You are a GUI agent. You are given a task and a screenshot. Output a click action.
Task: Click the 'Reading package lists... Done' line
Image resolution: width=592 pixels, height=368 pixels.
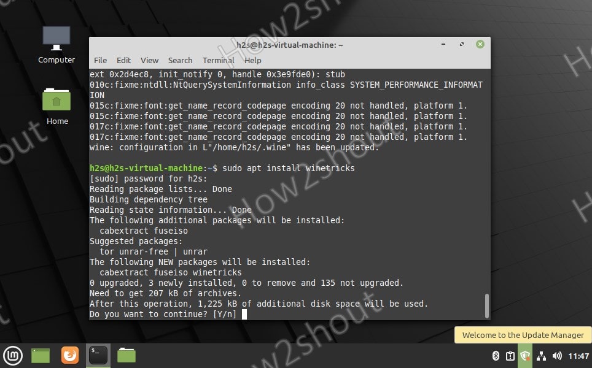tap(161, 189)
